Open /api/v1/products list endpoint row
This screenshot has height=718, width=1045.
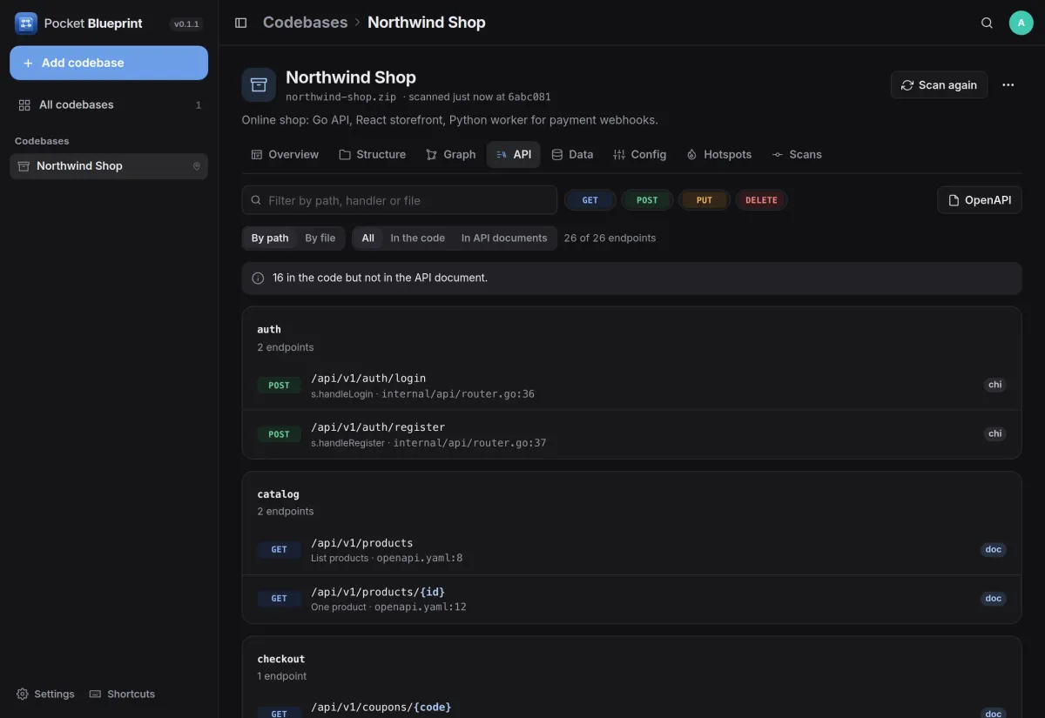click(631, 550)
